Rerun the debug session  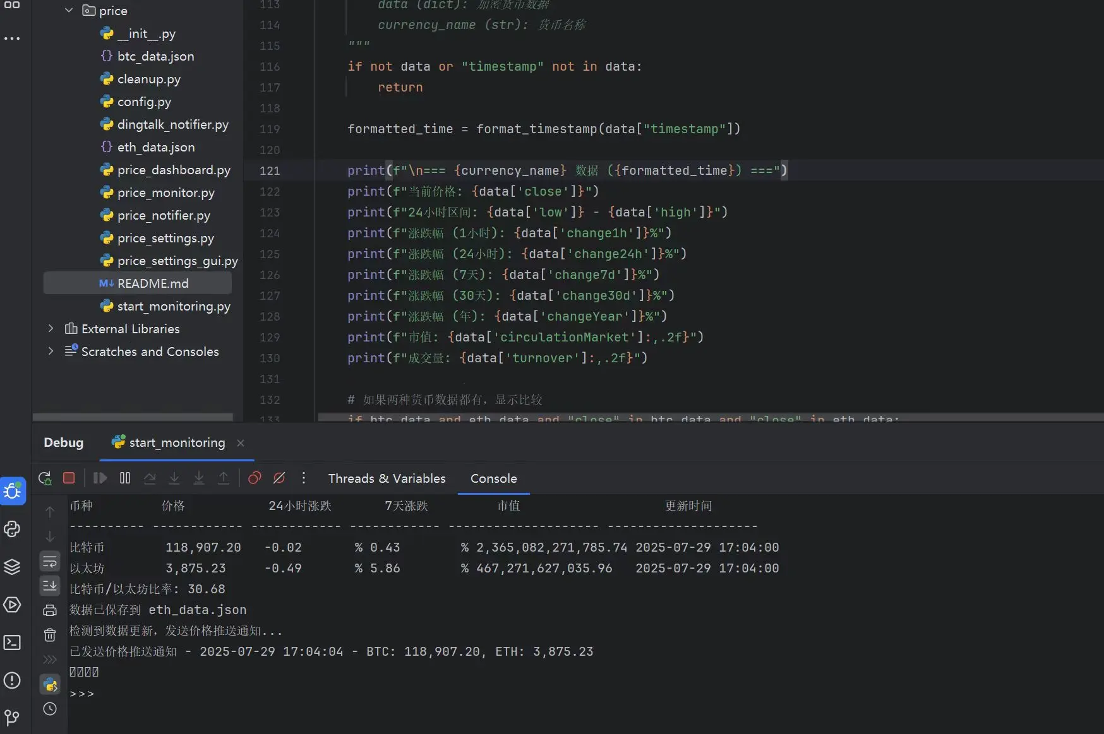point(45,478)
